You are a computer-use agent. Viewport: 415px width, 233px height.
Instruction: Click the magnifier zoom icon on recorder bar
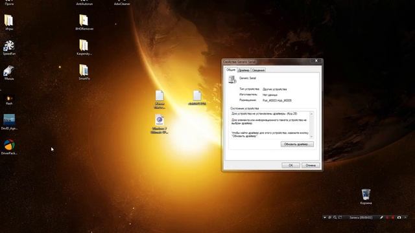pyautogui.click(x=335, y=217)
